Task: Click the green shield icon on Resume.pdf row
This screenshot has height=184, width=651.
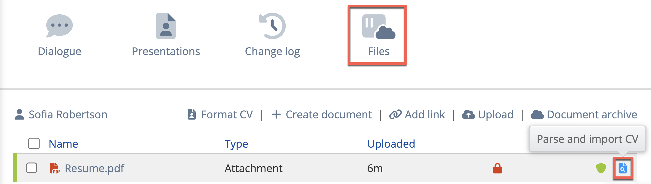Action: (x=601, y=168)
